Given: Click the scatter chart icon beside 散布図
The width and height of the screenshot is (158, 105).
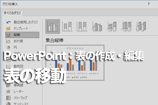Looking at the screenshot, I should tap(8, 66).
